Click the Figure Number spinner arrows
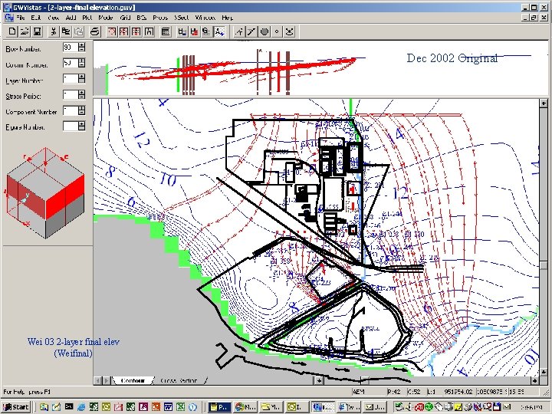The height and width of the screenshot is (414, 552). [x=82, y=126]
